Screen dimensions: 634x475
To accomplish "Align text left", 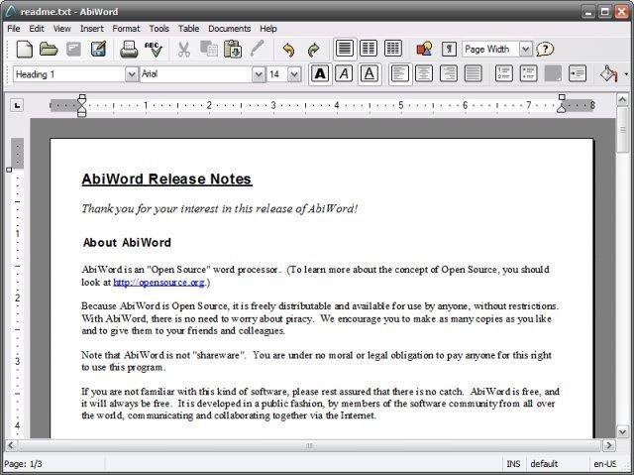I will tap(400, 74).
